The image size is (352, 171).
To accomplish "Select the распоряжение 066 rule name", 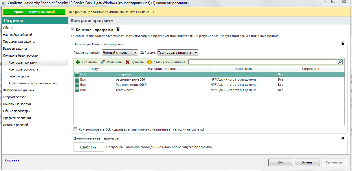I will coord(130,79).
